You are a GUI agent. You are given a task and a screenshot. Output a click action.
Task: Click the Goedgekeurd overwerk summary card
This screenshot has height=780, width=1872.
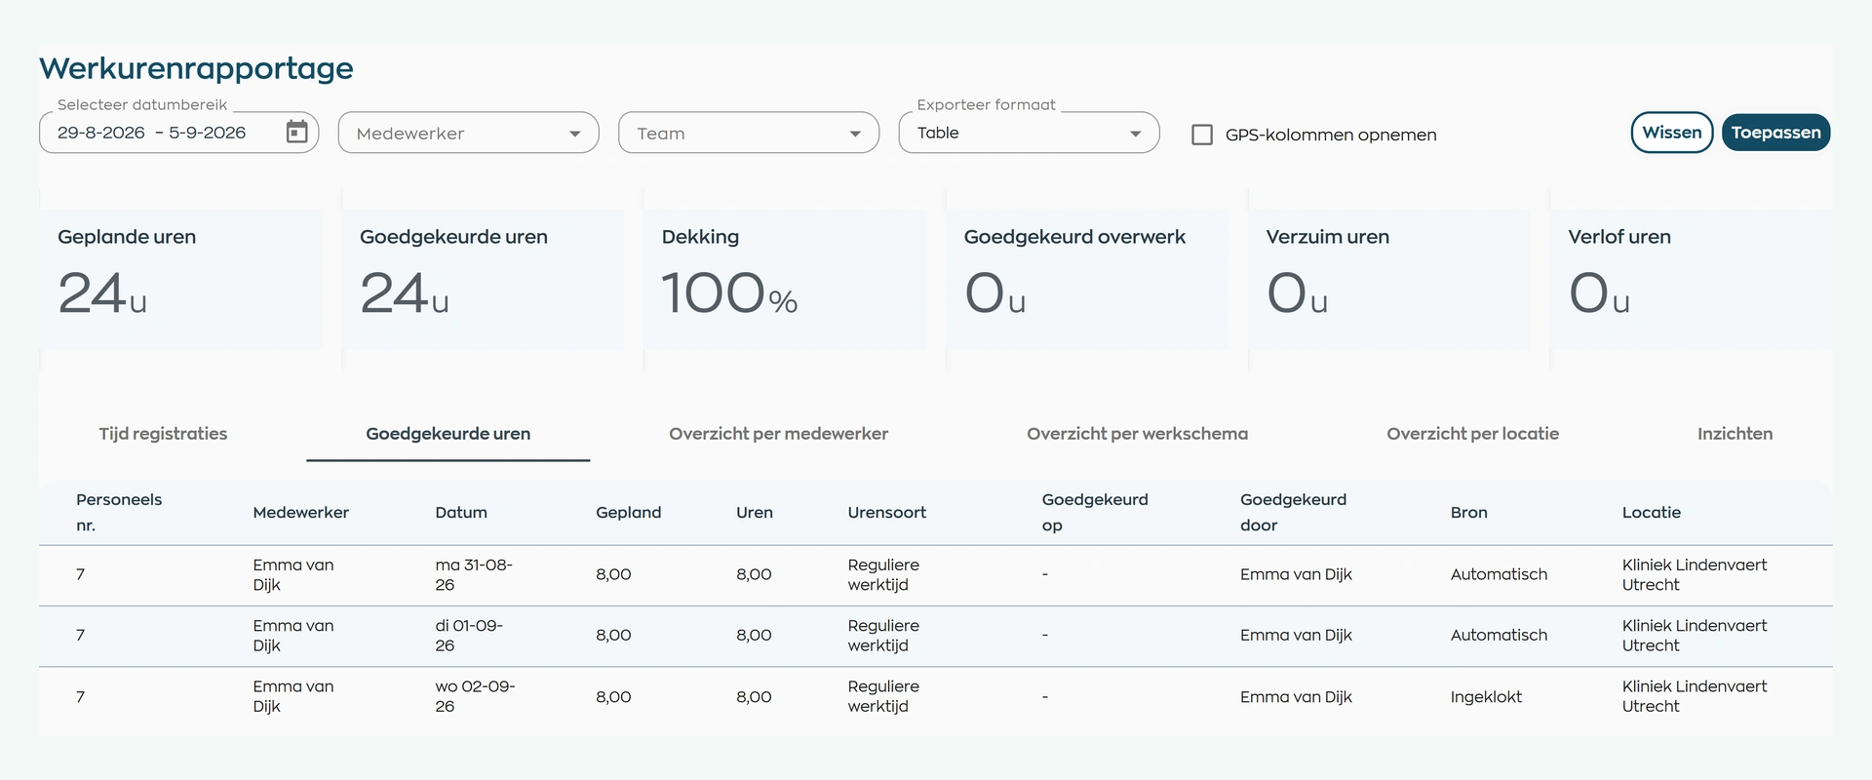pos(1087,279)
